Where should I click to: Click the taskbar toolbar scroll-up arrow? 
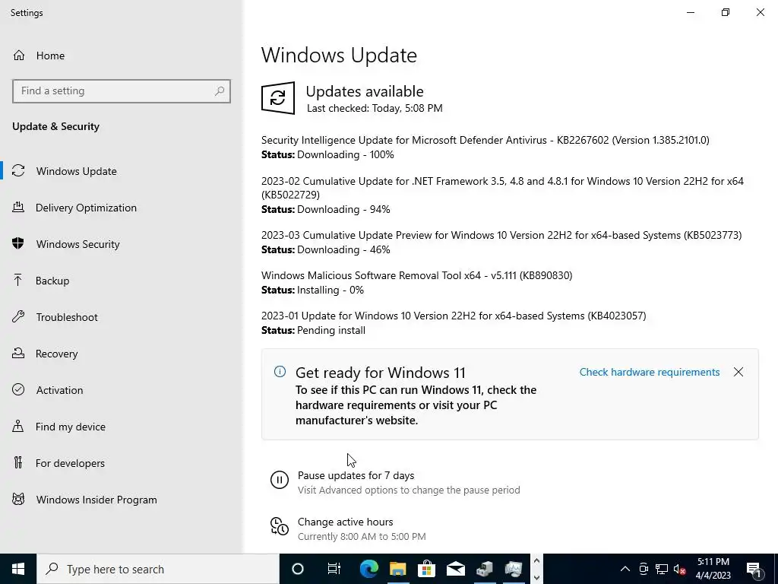pos(536,560)
